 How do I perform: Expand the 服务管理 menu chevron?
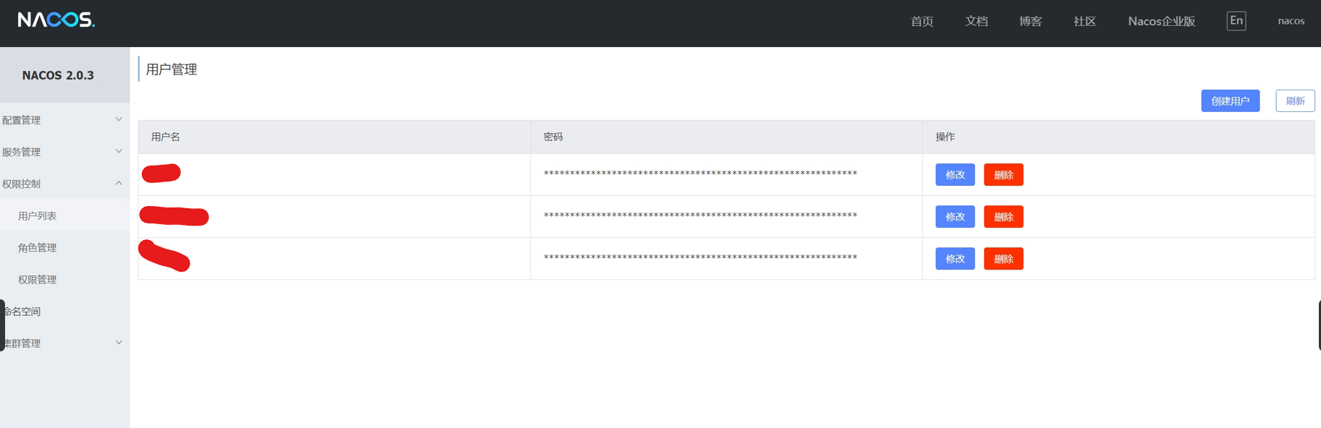119,152
